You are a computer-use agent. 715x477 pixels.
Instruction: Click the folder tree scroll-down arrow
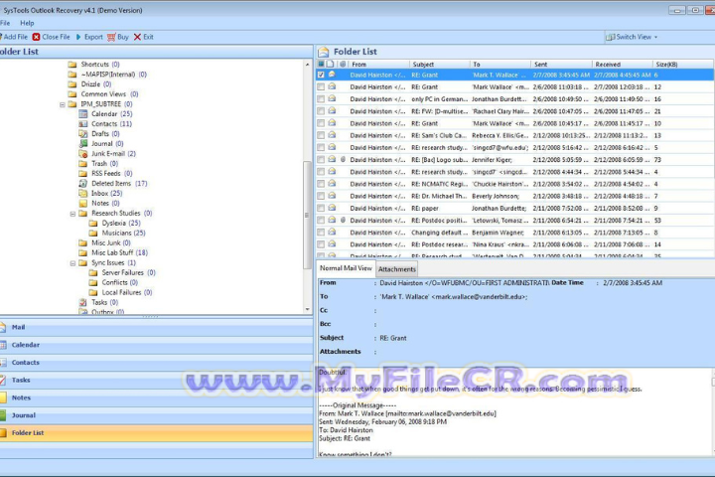pos(307,309)
